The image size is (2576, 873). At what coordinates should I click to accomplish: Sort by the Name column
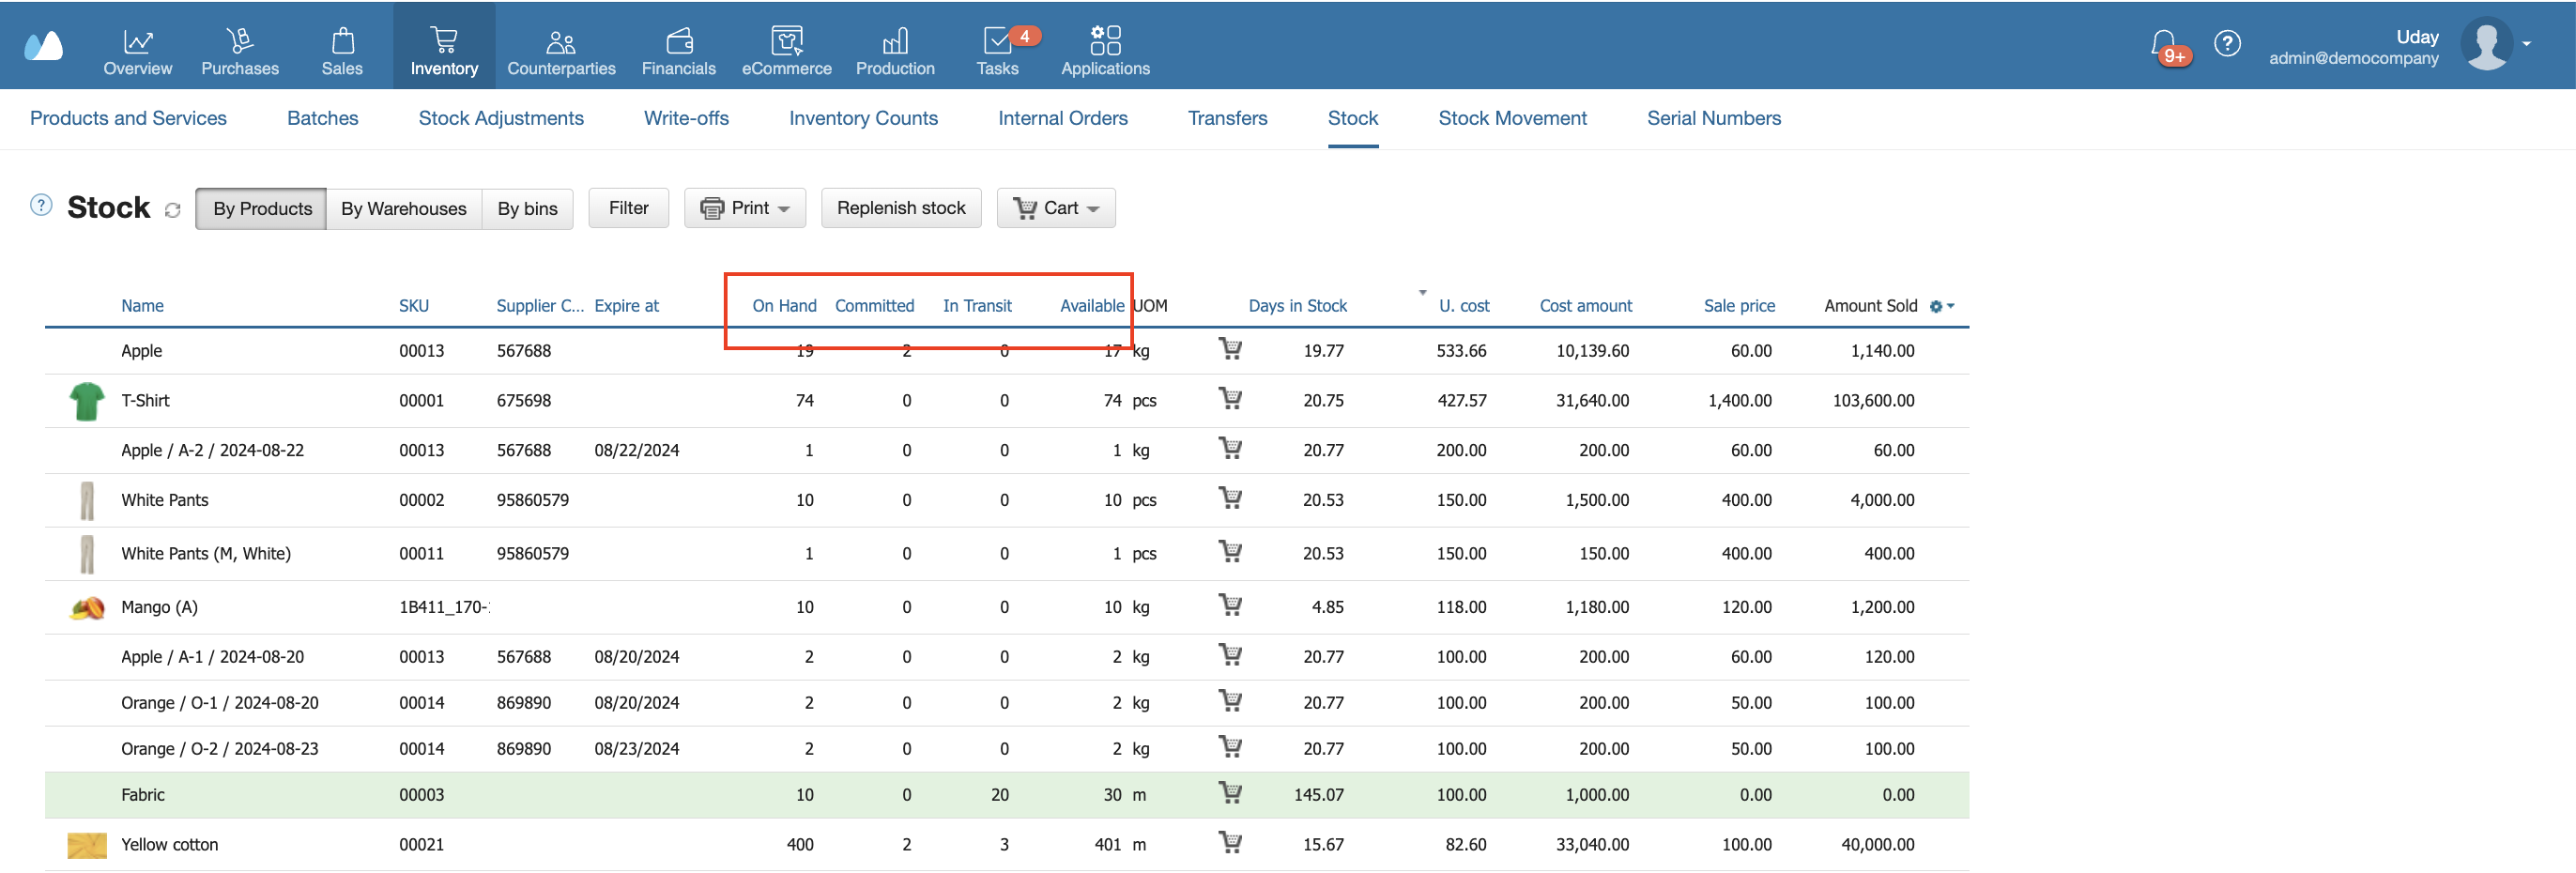[143, 306]
